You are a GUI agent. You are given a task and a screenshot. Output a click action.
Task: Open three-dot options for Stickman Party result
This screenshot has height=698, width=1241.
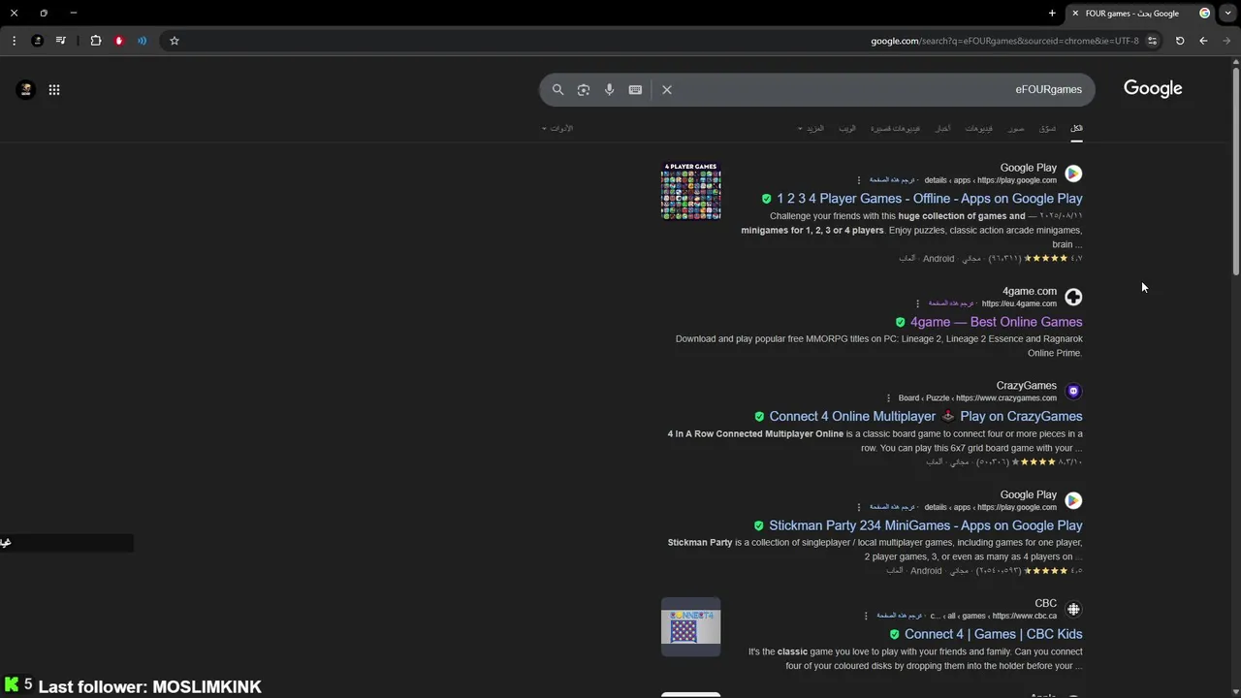click(859, 507)
